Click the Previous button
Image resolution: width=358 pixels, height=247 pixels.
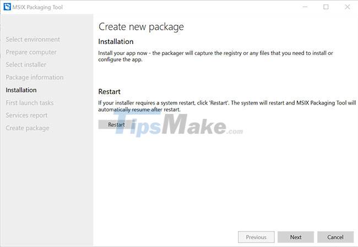[x=256, y=237]
